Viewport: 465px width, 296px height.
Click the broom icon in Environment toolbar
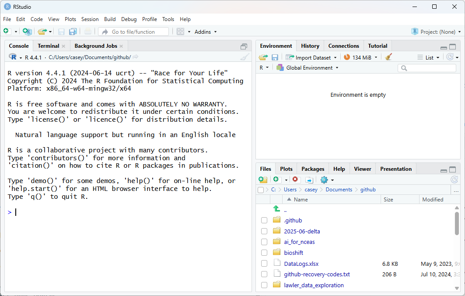point(388,57)
